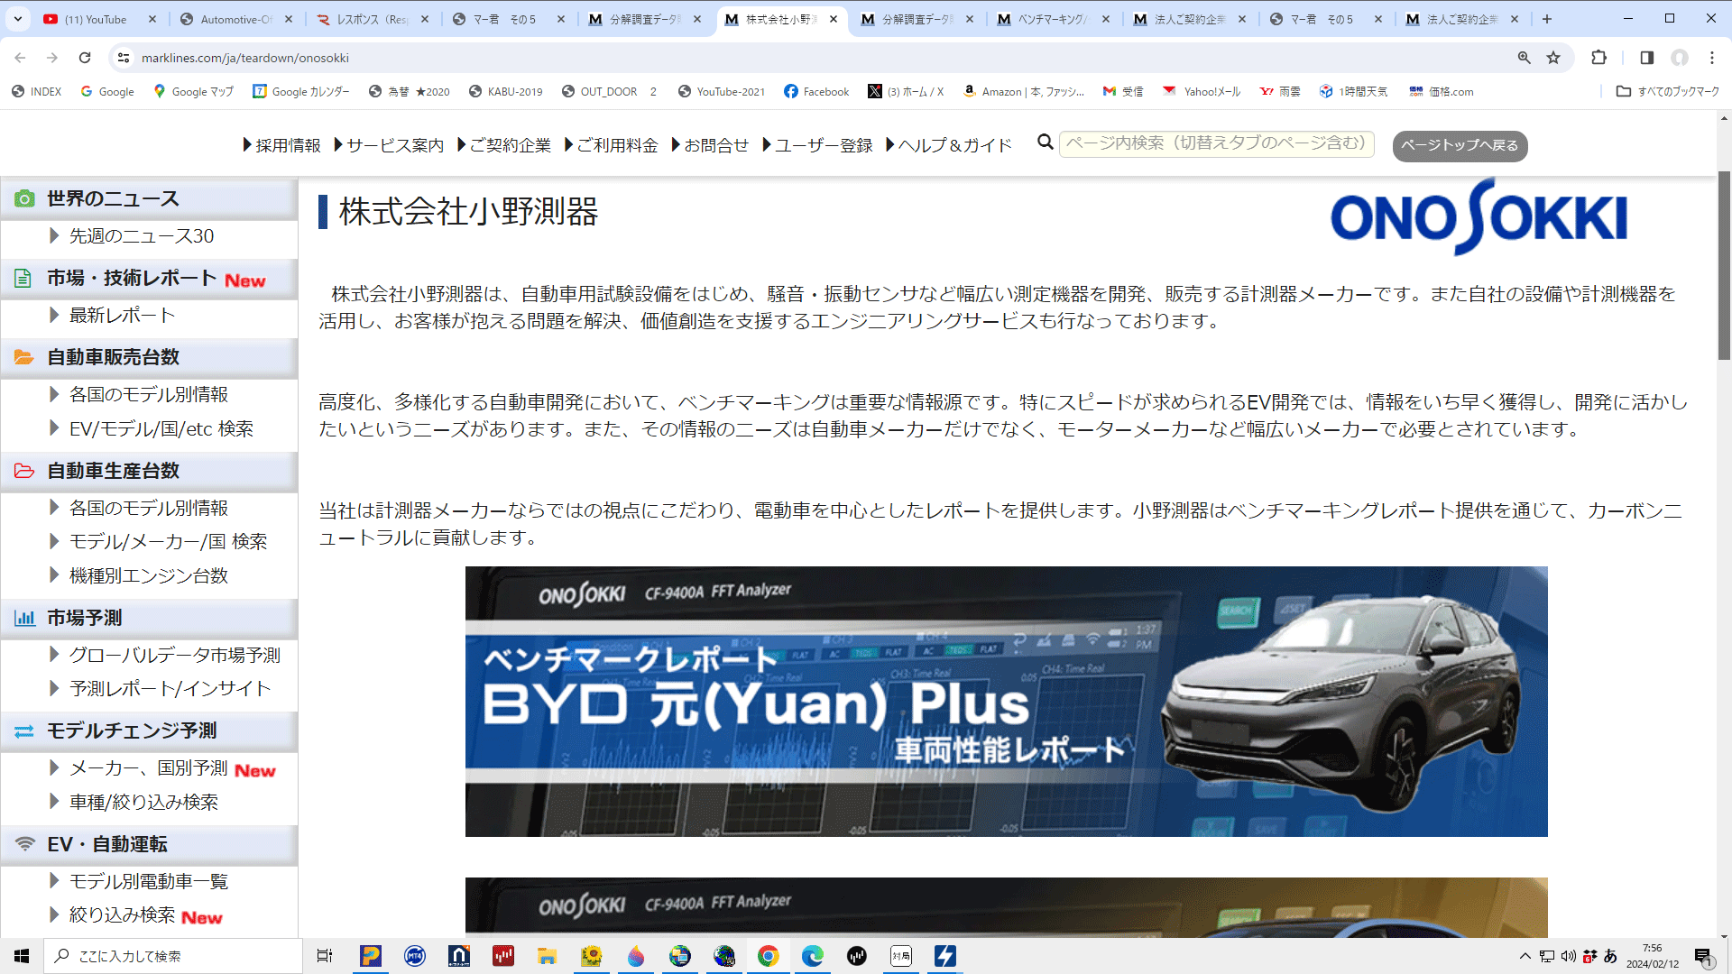Click the folder icon next to 自動車生産台数
Image resolution: width=1732 pixels, height=974 pixels.
[24, 471]
